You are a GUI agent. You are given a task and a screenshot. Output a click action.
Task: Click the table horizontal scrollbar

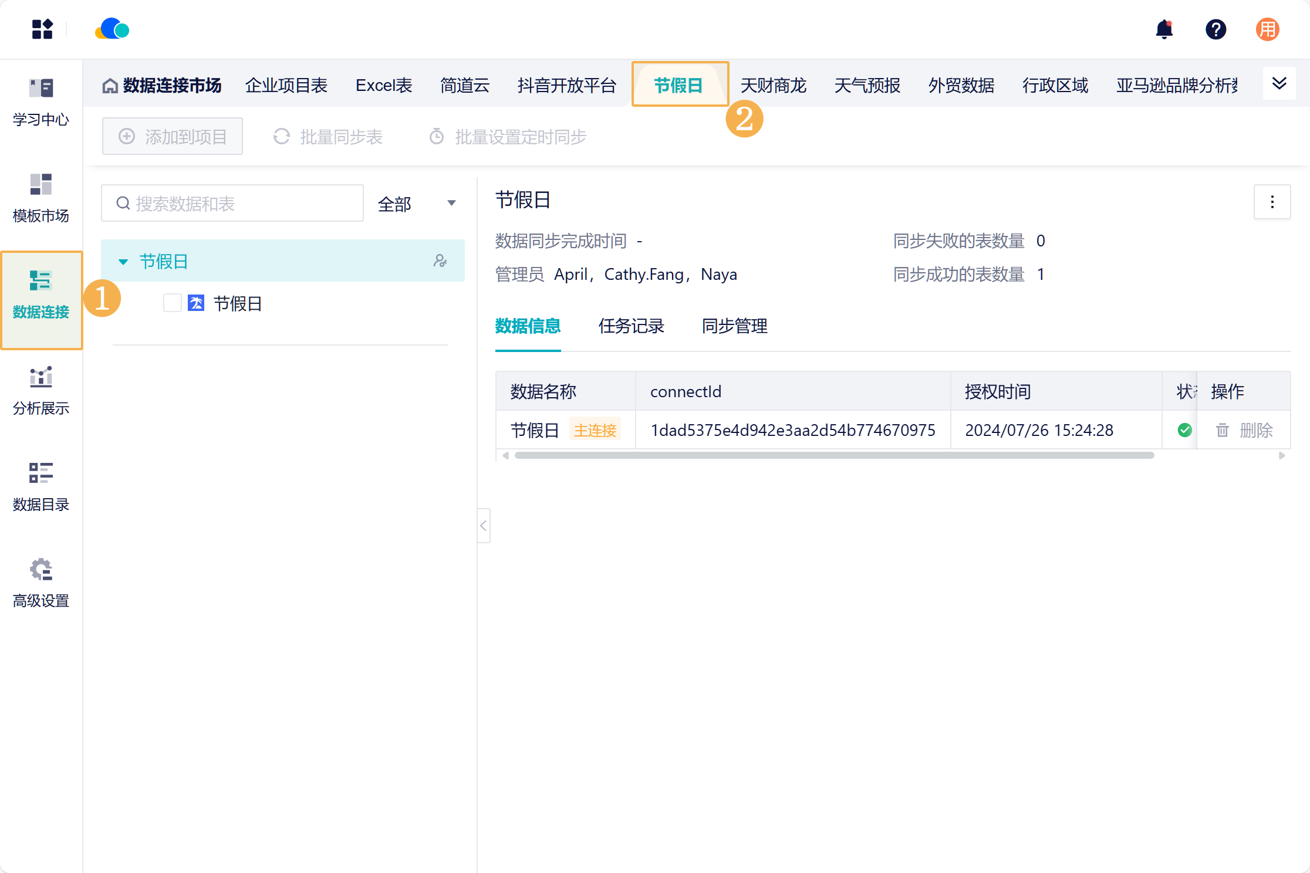pyautogui.click(x=833, y=455)
